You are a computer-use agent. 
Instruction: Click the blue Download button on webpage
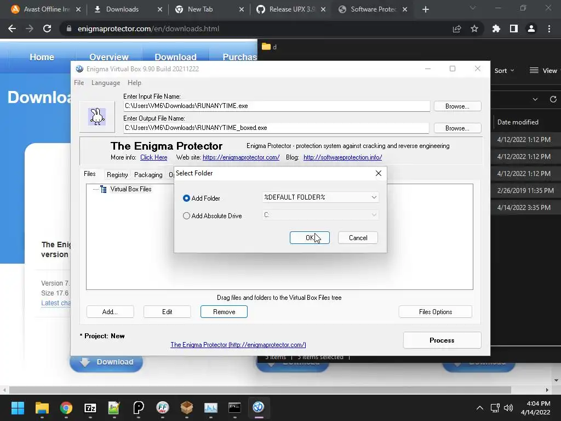(x=106, y=362)
